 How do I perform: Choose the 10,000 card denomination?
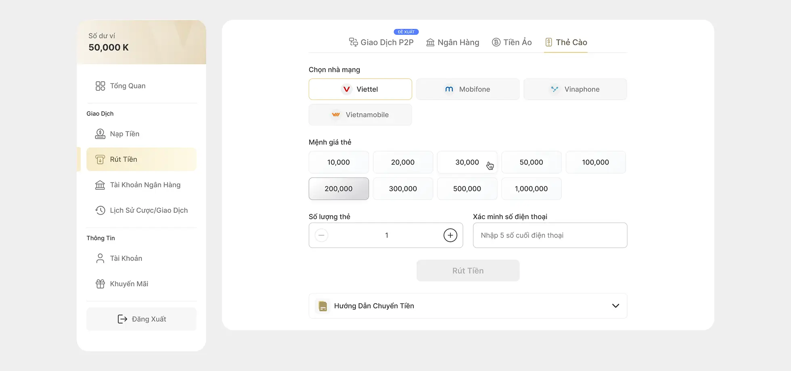coord(339,162)
